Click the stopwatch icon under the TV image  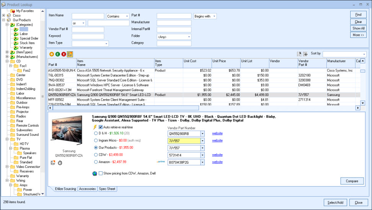coord(60,163)
